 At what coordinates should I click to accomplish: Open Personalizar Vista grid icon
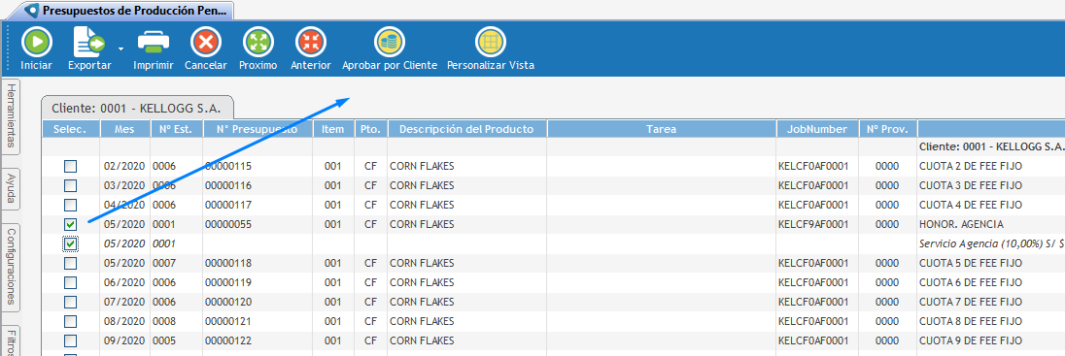[491, 43]
